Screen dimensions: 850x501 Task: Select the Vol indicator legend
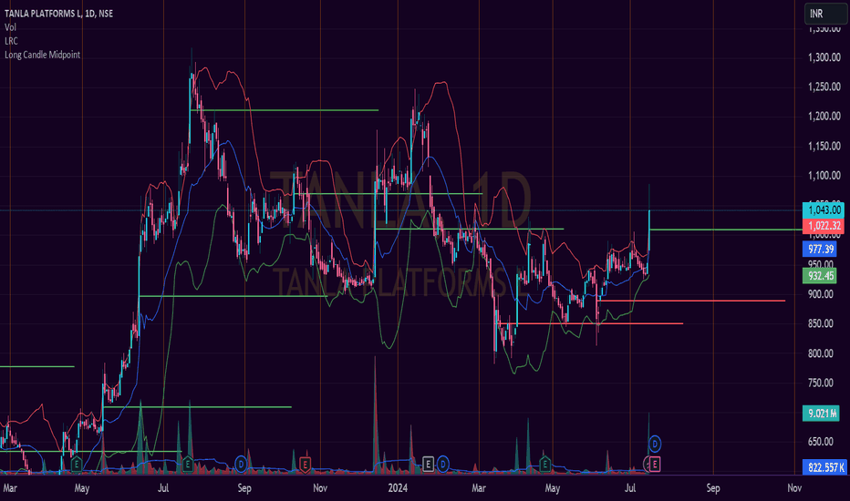pos(10,27)
